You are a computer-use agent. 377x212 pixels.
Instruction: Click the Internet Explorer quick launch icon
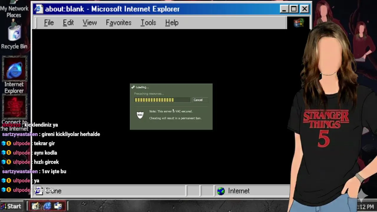click(47, 206)
